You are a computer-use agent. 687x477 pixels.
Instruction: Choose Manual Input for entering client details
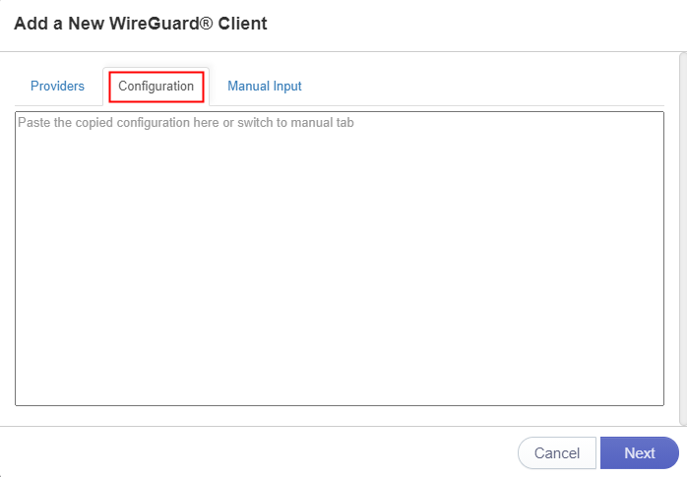point(265,87)
